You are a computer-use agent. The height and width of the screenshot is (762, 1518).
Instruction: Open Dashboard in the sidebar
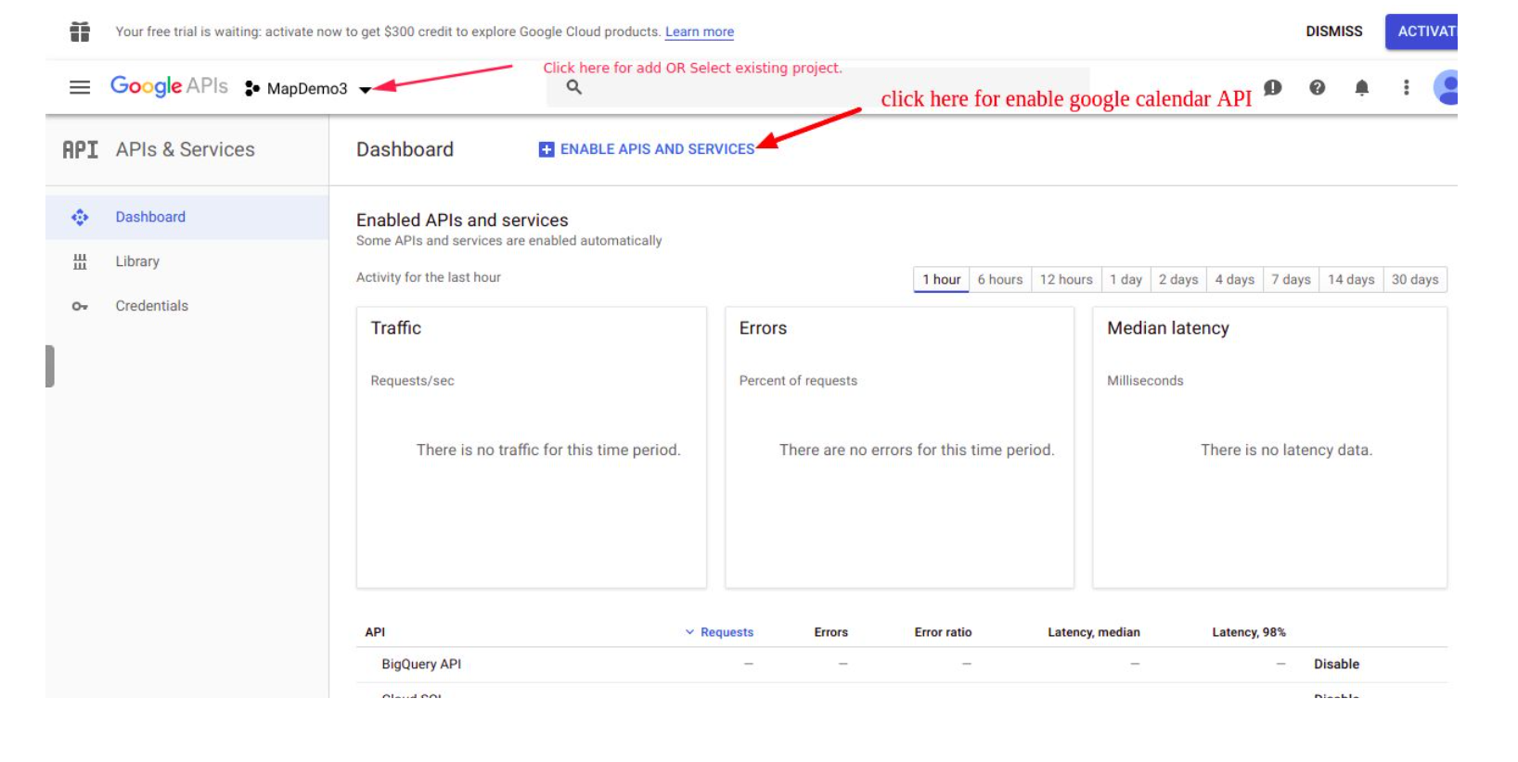tap(187, 217)
